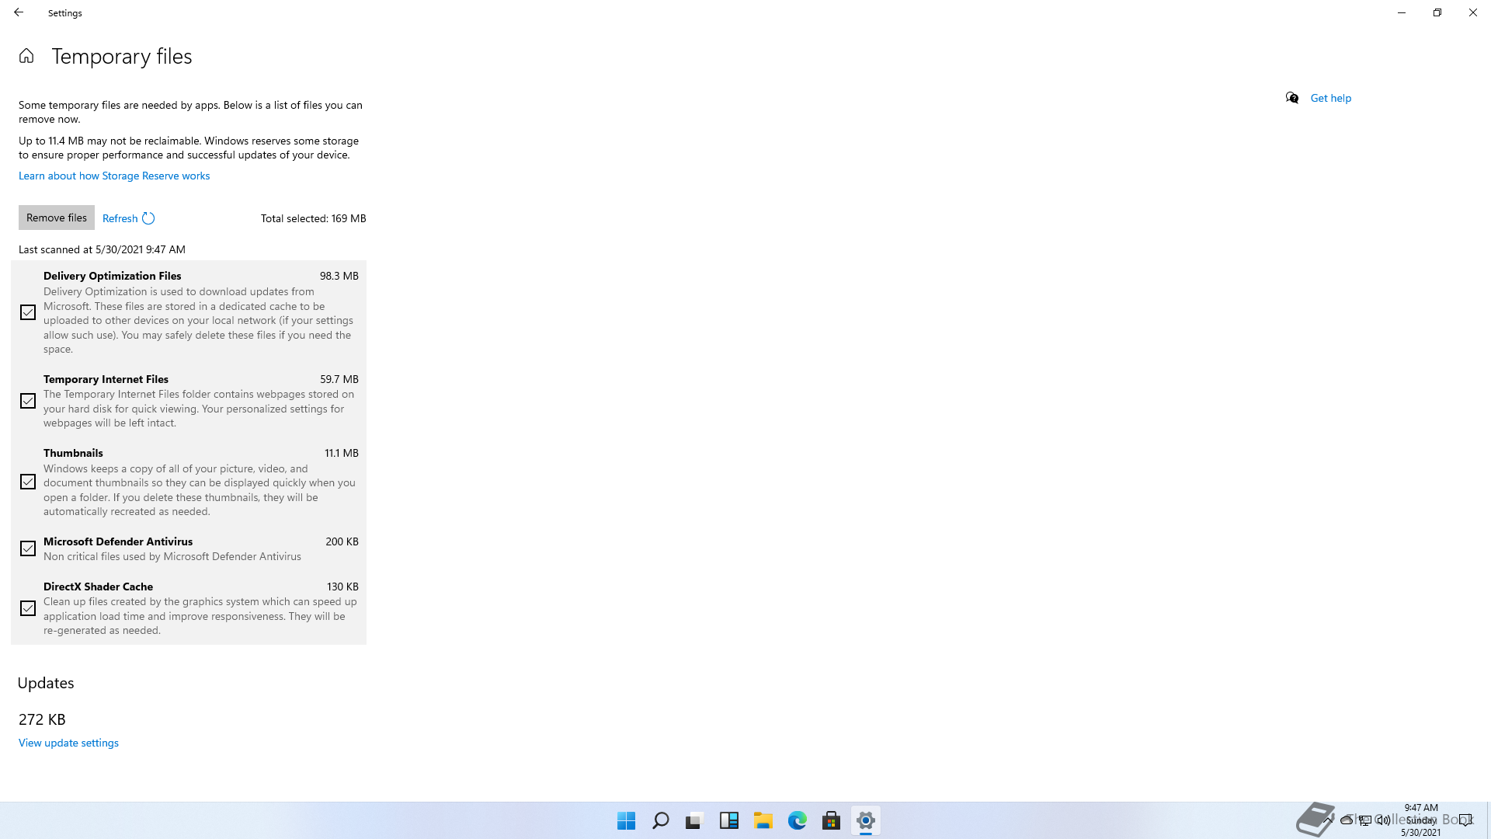Viewport: 1491px width, 839px height.
Task: Open Settings home via the house icon
Action: point(26,56)
